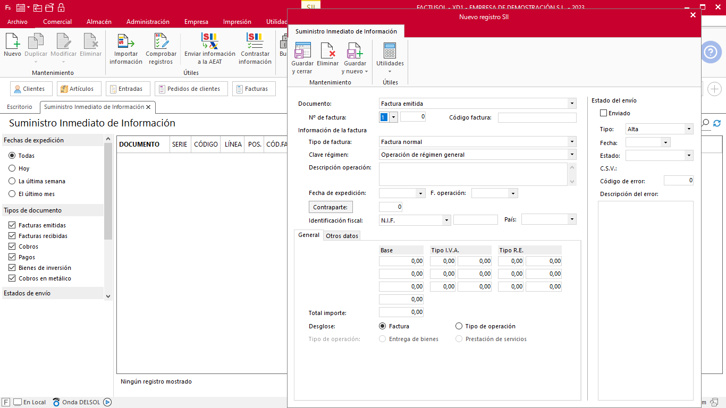Select the Hoy date filter
The width and height of the screenshot is (726, 408).
point(12,168)
